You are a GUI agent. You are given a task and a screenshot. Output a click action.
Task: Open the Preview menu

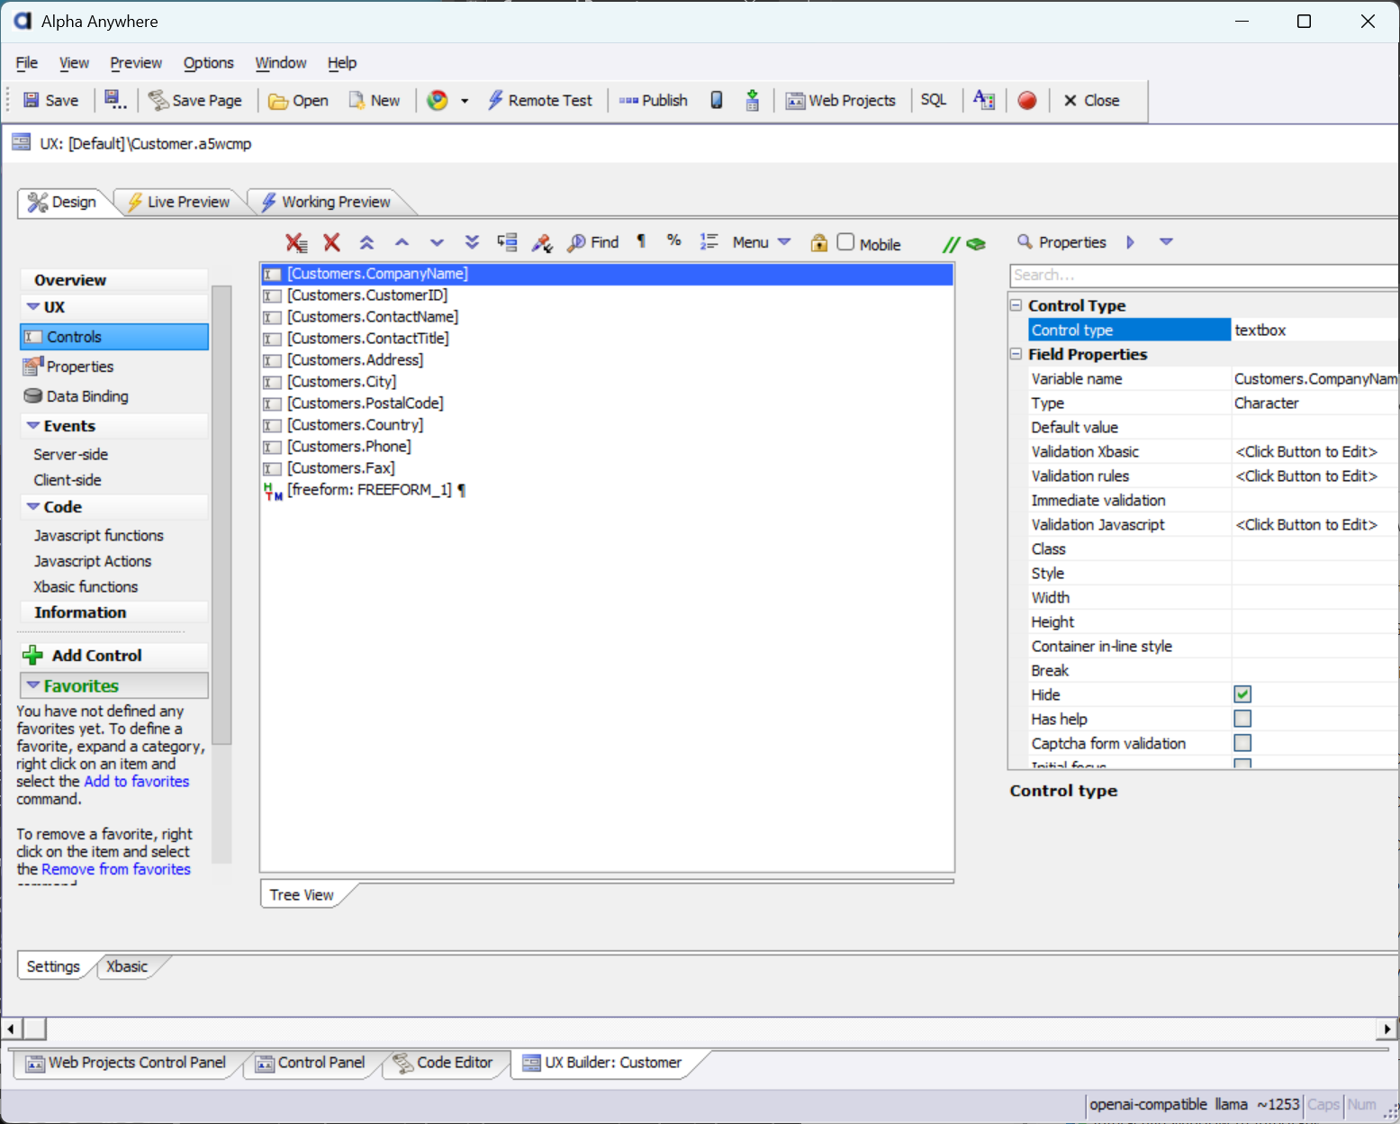coord(136,63)
